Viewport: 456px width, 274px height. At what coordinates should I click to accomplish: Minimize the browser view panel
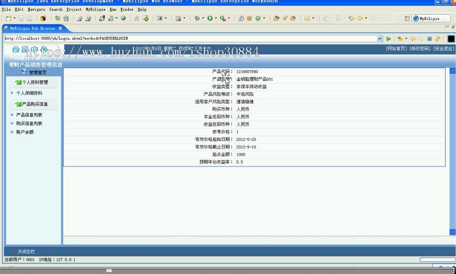(447, 27)
